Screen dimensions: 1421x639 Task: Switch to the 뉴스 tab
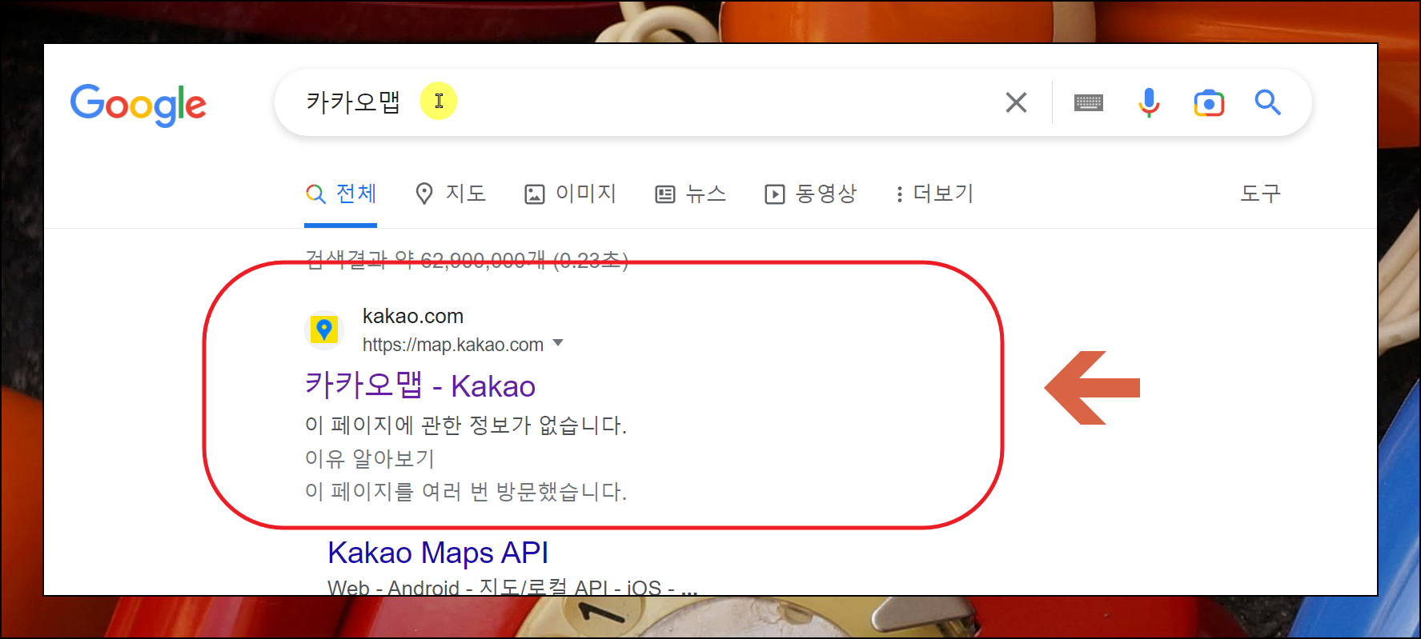pos(690,194)
